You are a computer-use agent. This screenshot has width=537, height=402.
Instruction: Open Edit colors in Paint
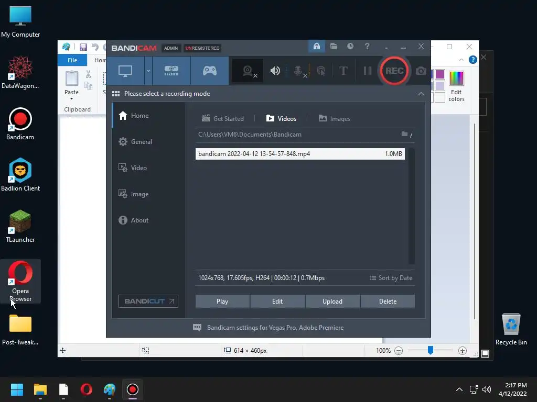pos(457,86)
